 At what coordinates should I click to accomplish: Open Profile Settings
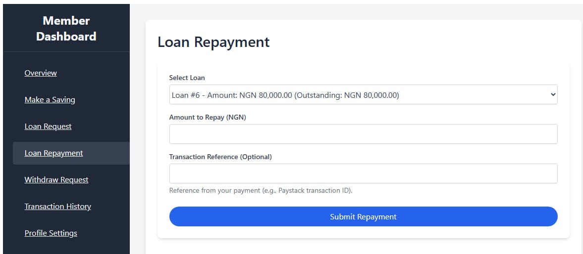[51, 233]
